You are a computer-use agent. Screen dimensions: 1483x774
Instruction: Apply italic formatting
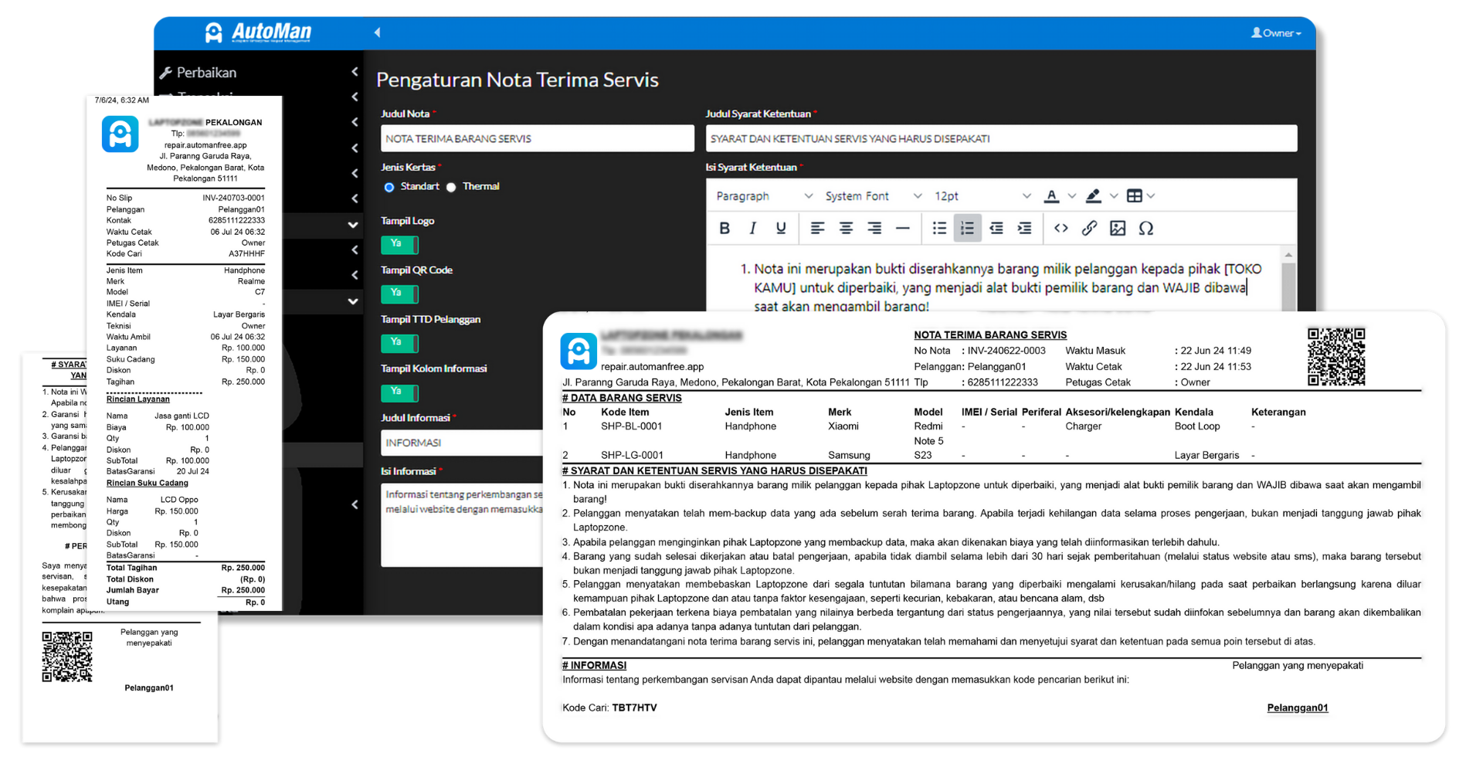coord(752,228)
